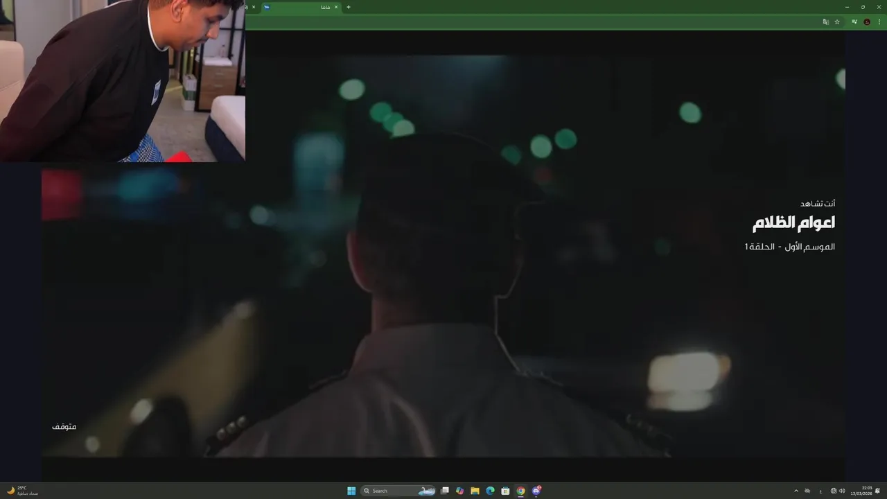
Task: Open the Windows Start menu
Action: 351,491
